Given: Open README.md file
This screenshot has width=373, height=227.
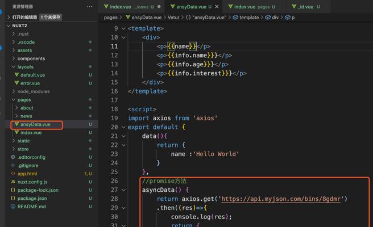Looking at the screenshot, I should [32, 207].
